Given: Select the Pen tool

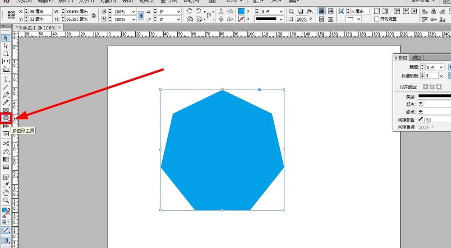Looking at the screenshot, I should pyautogui.click(x=6, y=95).
